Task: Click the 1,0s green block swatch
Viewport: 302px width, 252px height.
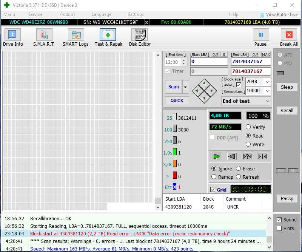Action: click(x=175, y=152)
